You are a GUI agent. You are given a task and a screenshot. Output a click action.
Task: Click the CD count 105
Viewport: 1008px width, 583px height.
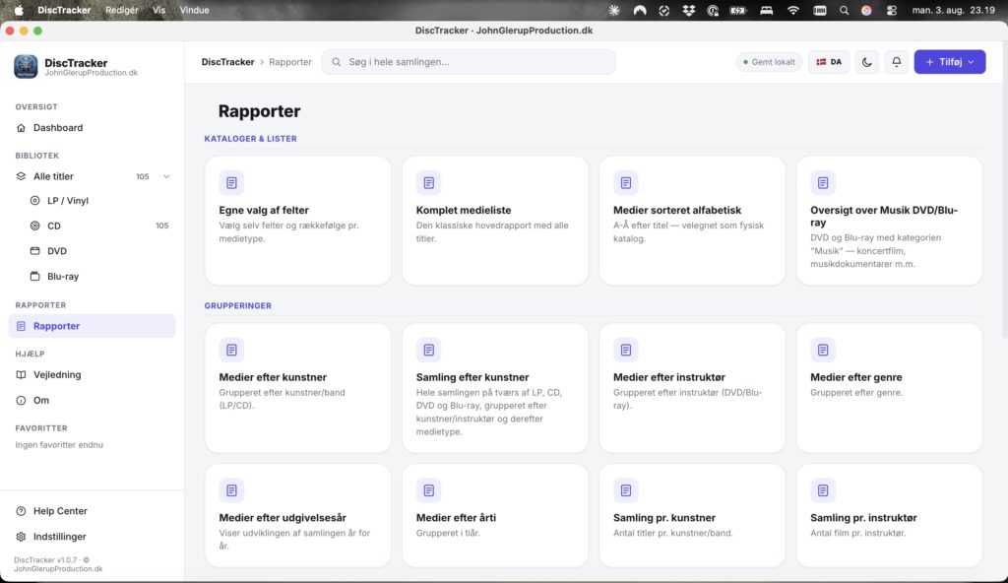tap(162, 226)
